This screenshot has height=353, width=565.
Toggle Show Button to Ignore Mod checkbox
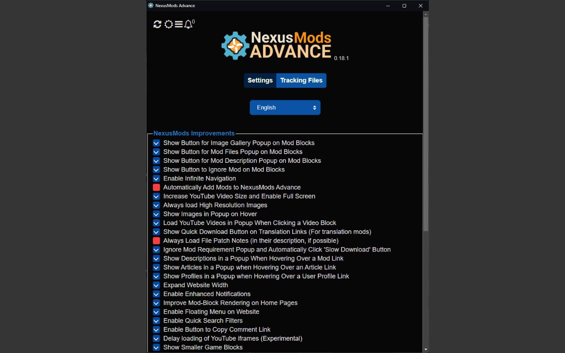point(156,169)
